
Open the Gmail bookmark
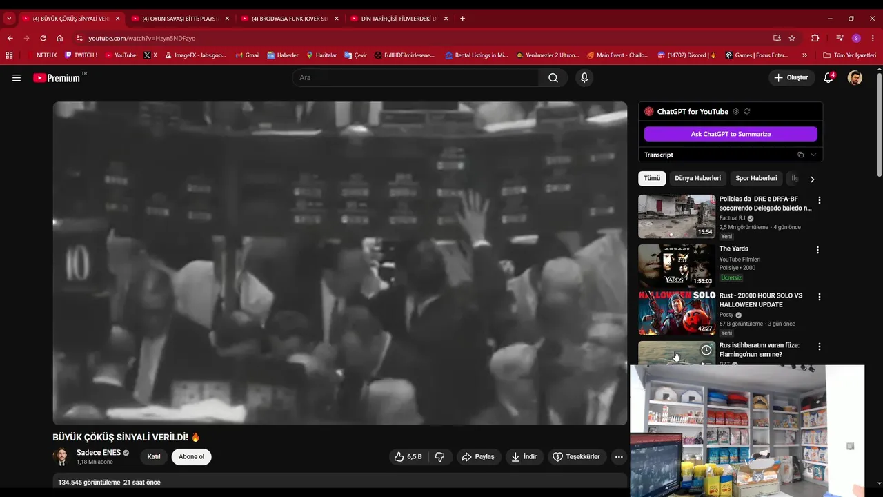[x=248, y=55]
